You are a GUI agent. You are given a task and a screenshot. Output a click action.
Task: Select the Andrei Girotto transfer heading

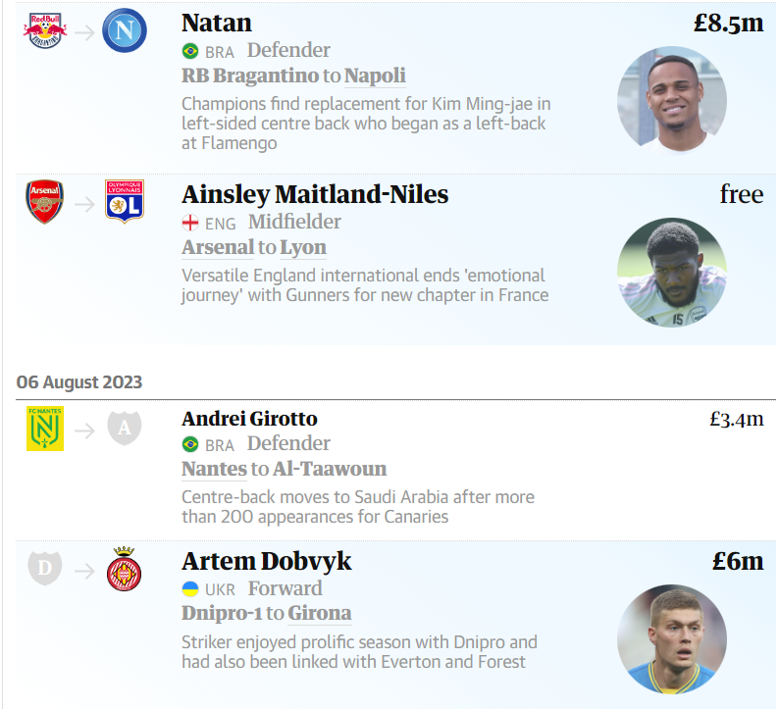pyautogui.click(x=249, y=420)
